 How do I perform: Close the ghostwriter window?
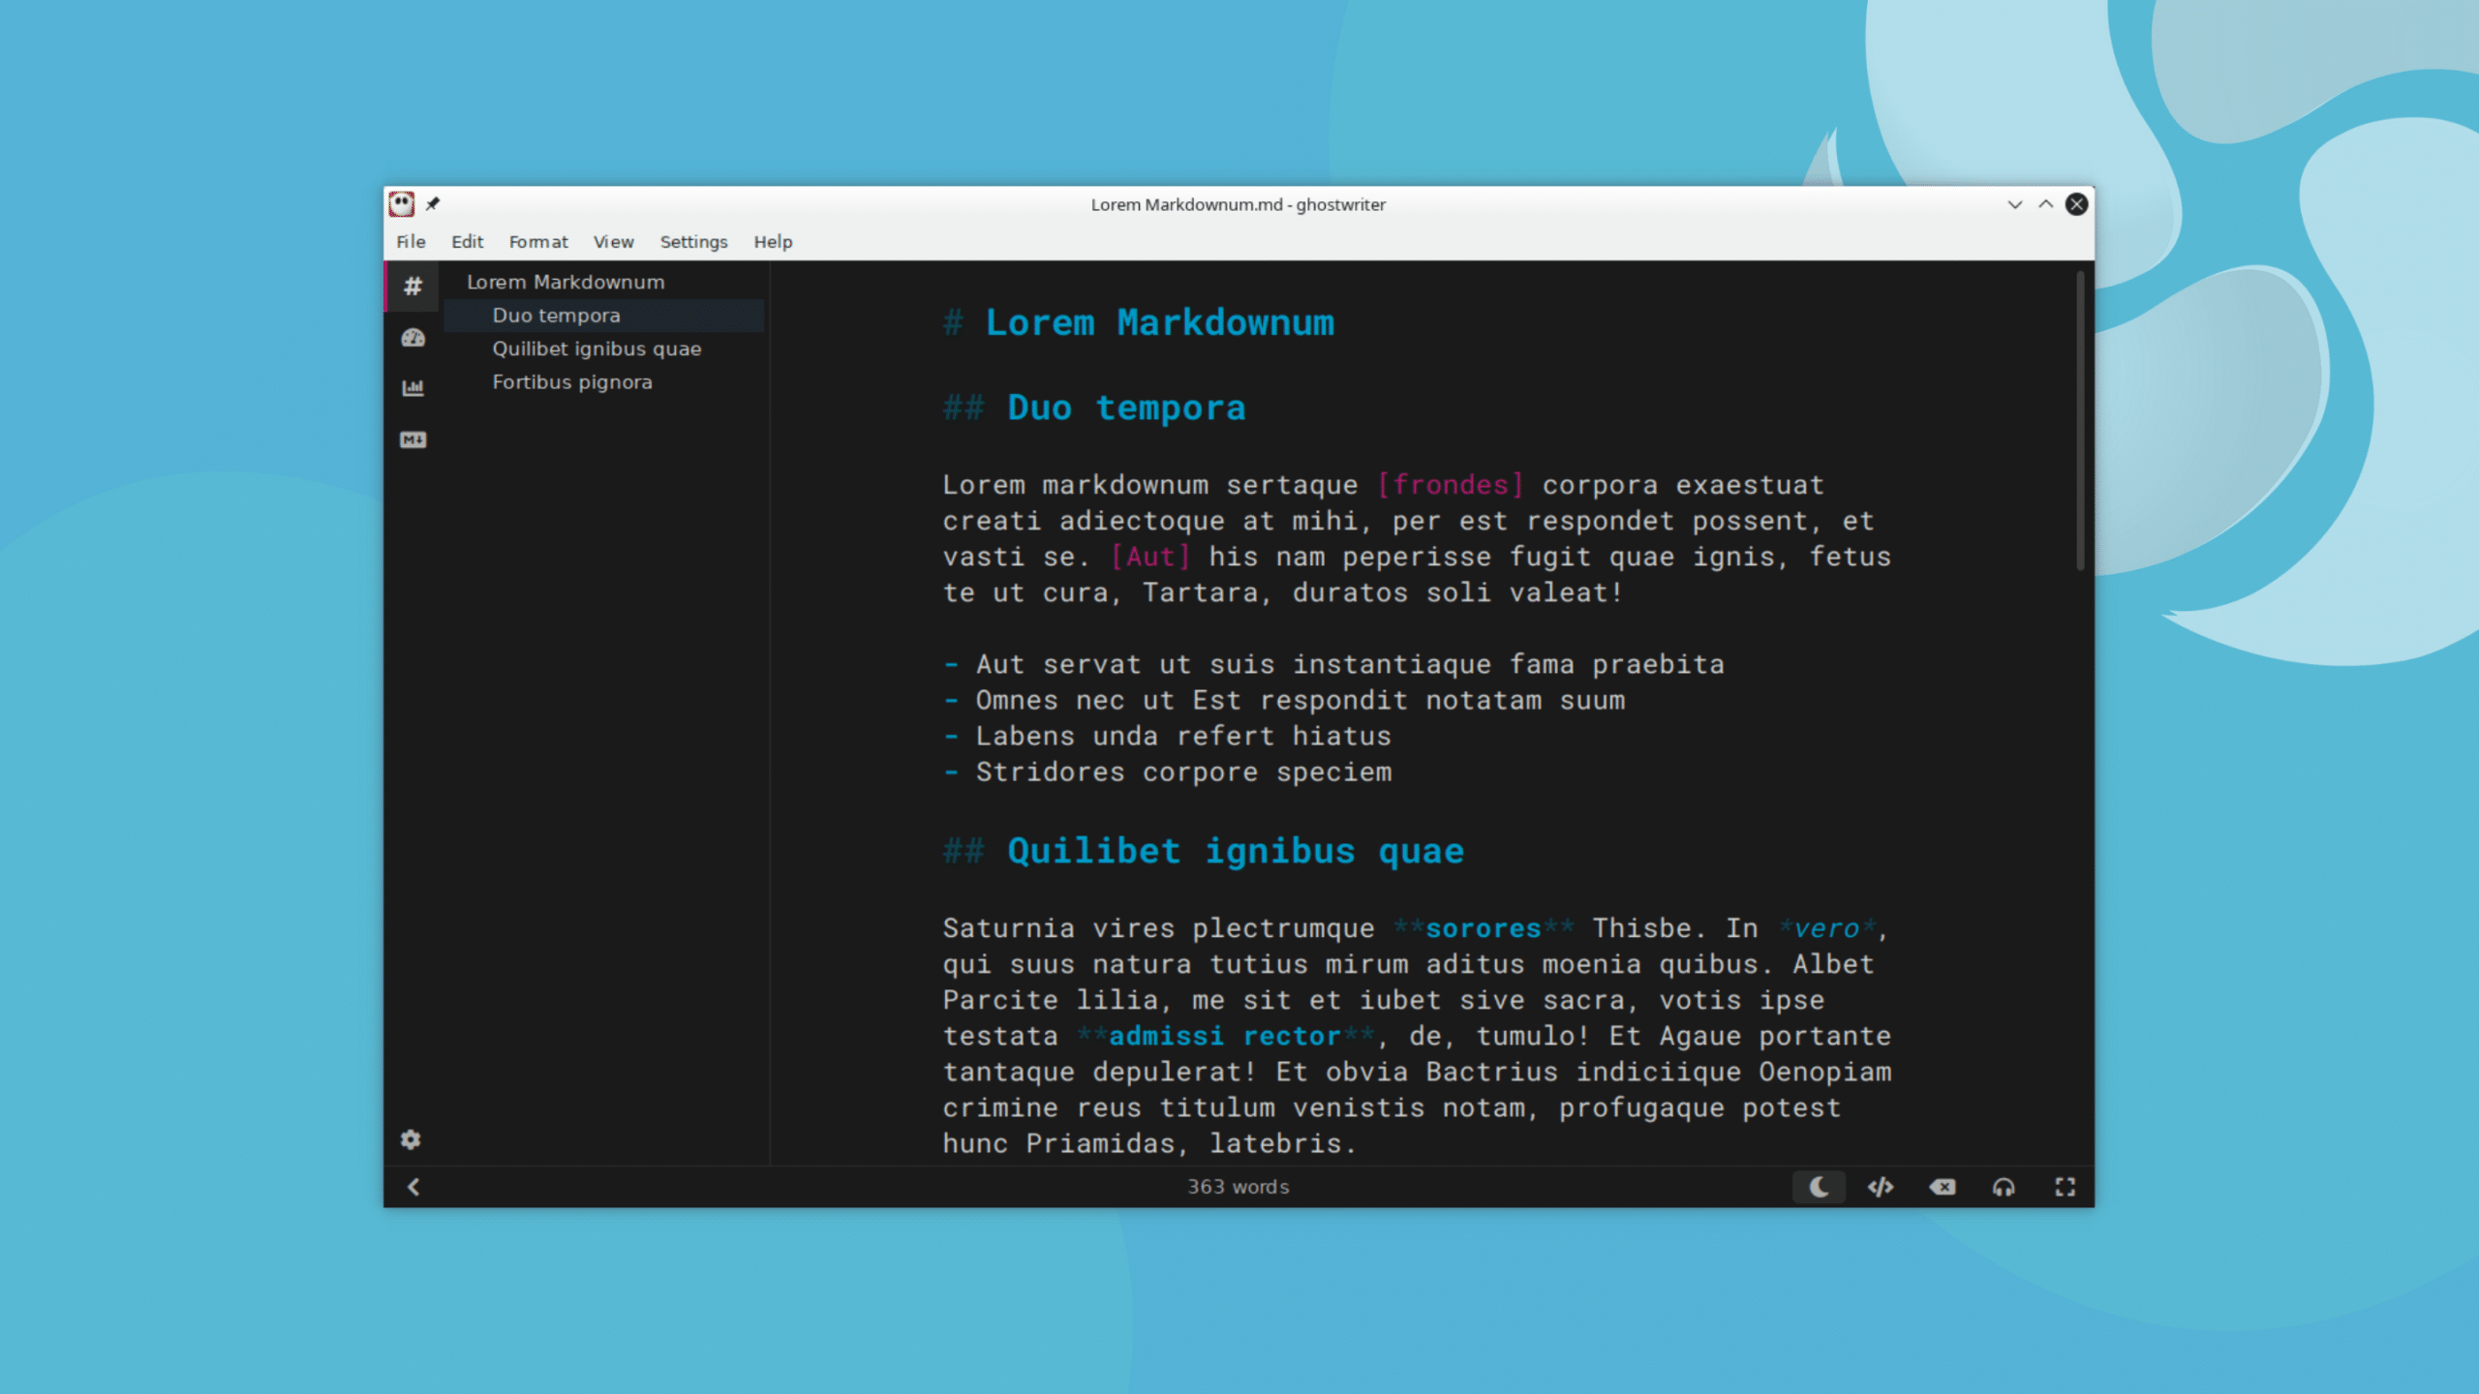coord(2076,204)
